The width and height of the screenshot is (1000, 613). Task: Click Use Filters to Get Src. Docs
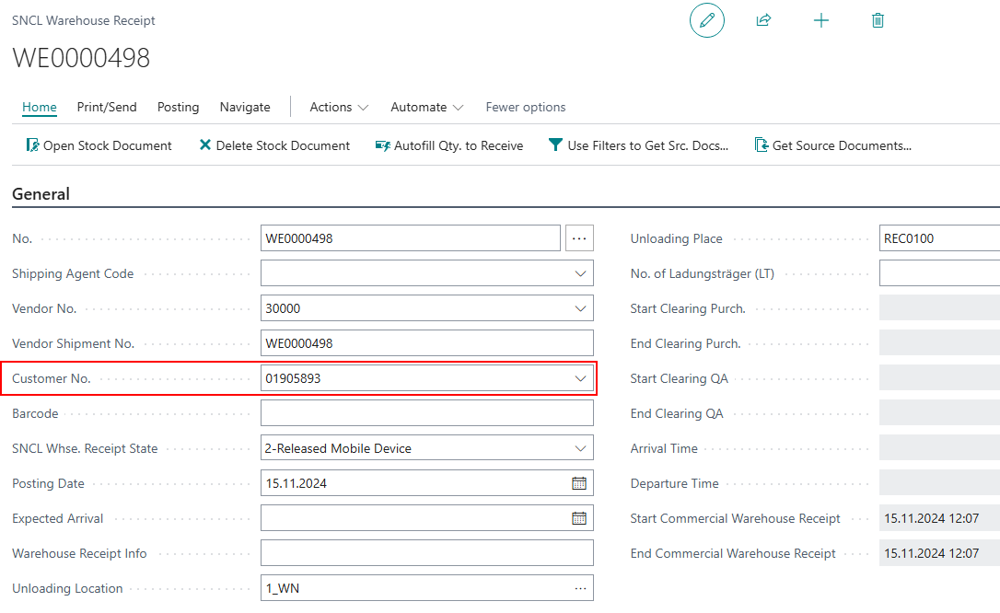[x=638, y=145]
